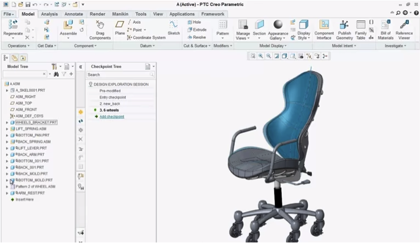Click the Add checkpoint link
The width and height of the screenshot is (420, 243).
[112, 117]
